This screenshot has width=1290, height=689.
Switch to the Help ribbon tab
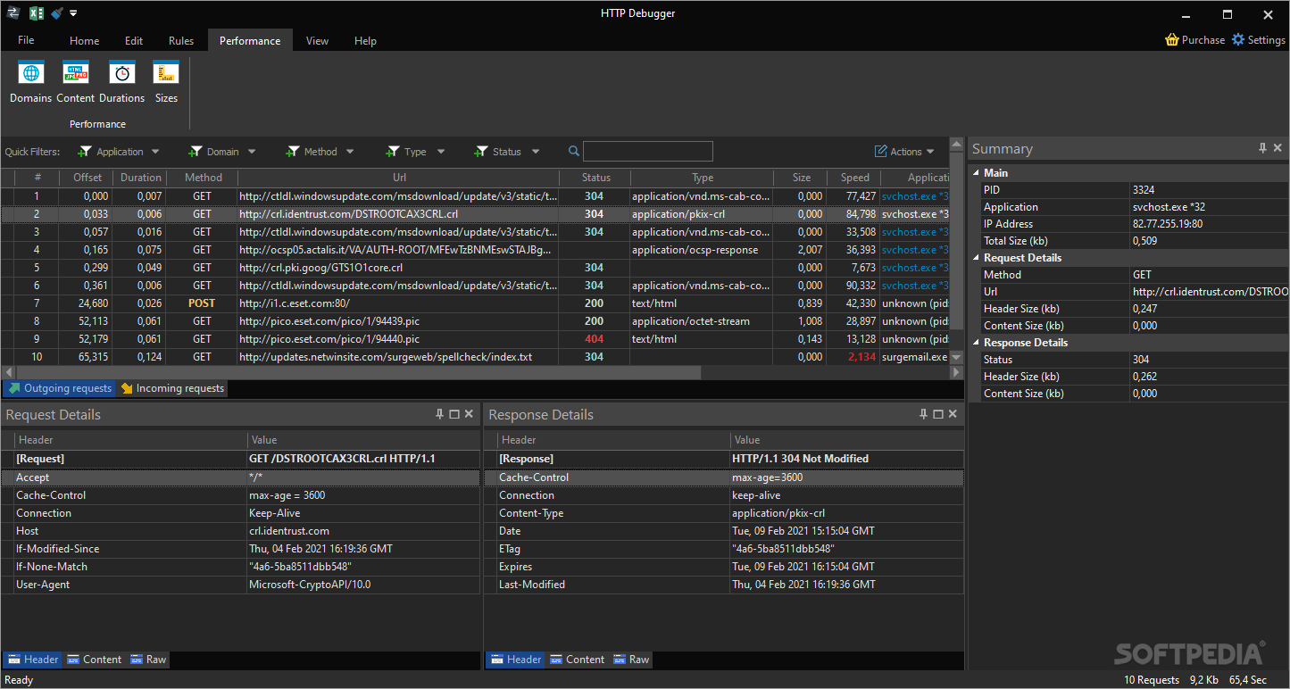tap(365, 40)
